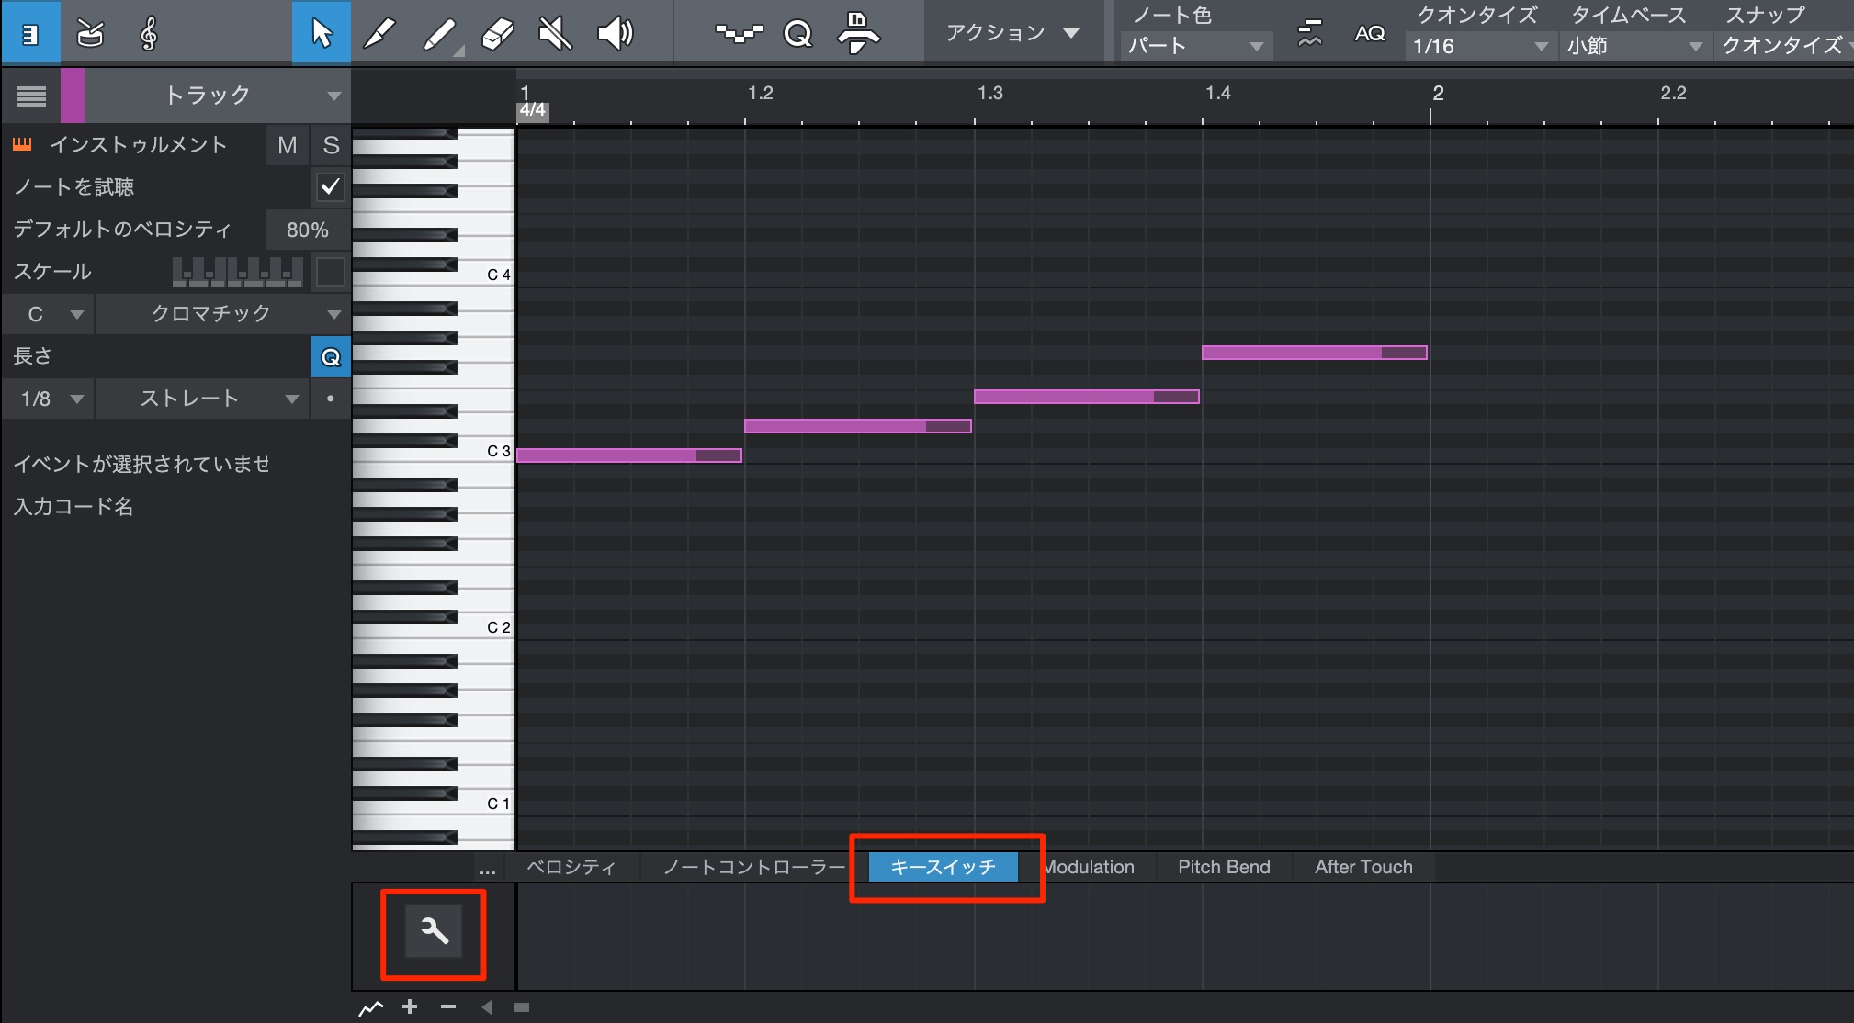Click the orange instrument keyboard icon
This screenshot has width=1854, height=1023.
click(x=23, y=144)
